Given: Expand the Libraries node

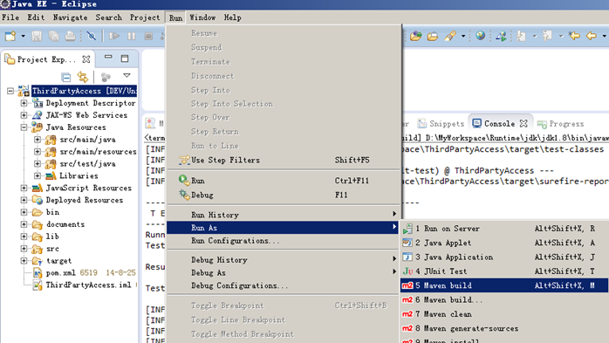Looking at the screenshot, I should [38, 176].
